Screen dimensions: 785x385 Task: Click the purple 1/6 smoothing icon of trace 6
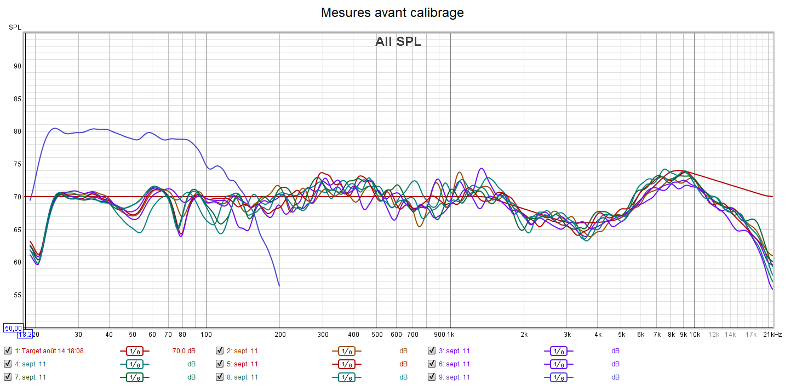tap(558, 364)
